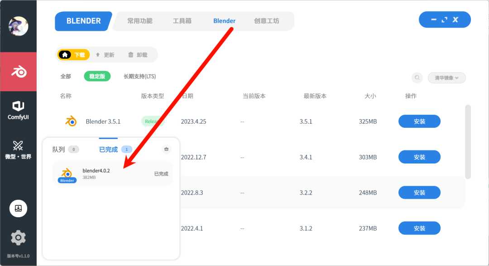Select the 下载 home tab
This screenshot has height=266, width=489.
coord(74,55)
